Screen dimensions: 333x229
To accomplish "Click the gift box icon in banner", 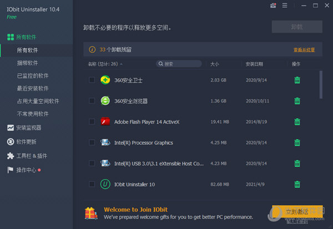I will click(91, 213).
